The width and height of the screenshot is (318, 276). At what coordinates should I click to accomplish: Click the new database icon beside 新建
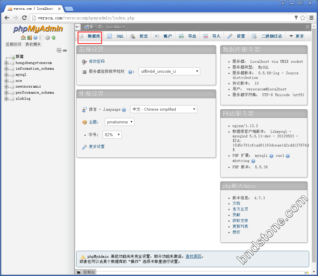click(13, 57)
